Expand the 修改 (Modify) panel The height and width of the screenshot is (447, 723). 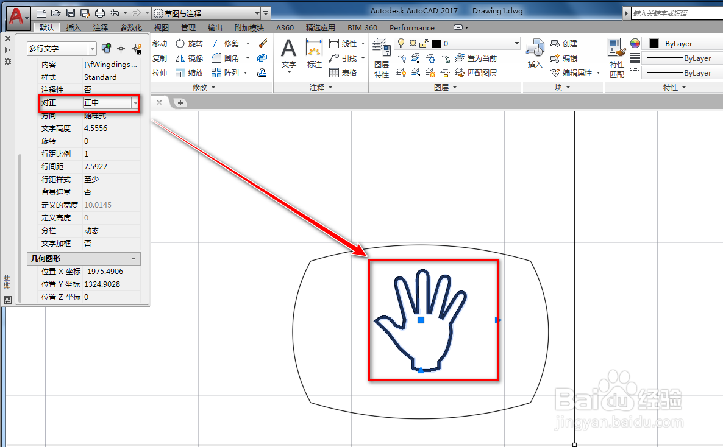click(x=204, y=87)
